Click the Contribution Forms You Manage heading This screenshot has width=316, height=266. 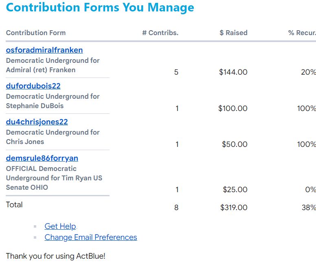coord(100,7)
